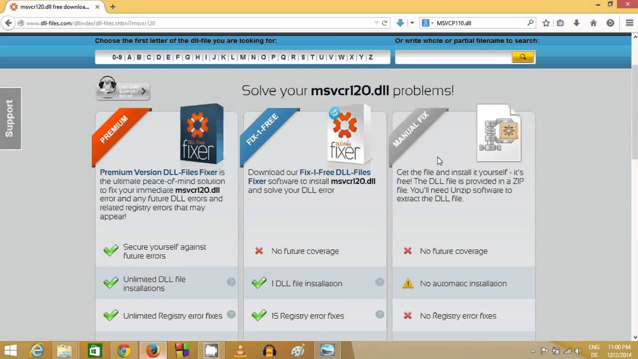The image size is (638, 359).
Task: Open a new tab with the plus icon
Action: [x=113, y=6]
